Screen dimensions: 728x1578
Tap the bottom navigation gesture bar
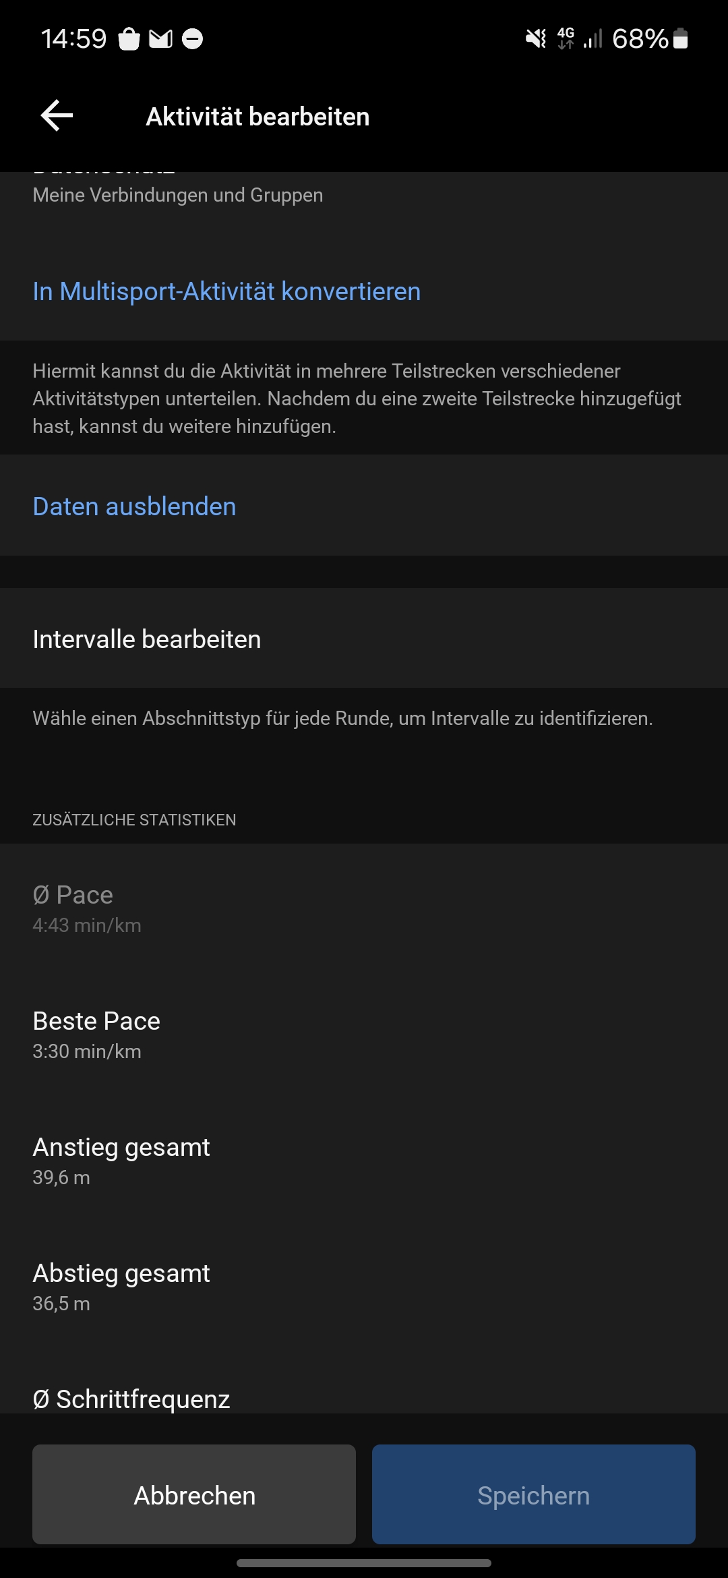tap(364, 1562)
